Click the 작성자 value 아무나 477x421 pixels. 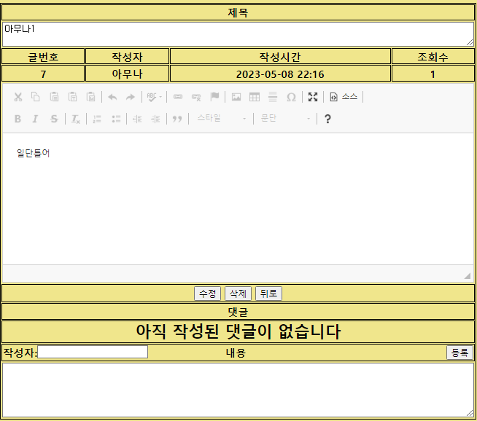(127, 74)
